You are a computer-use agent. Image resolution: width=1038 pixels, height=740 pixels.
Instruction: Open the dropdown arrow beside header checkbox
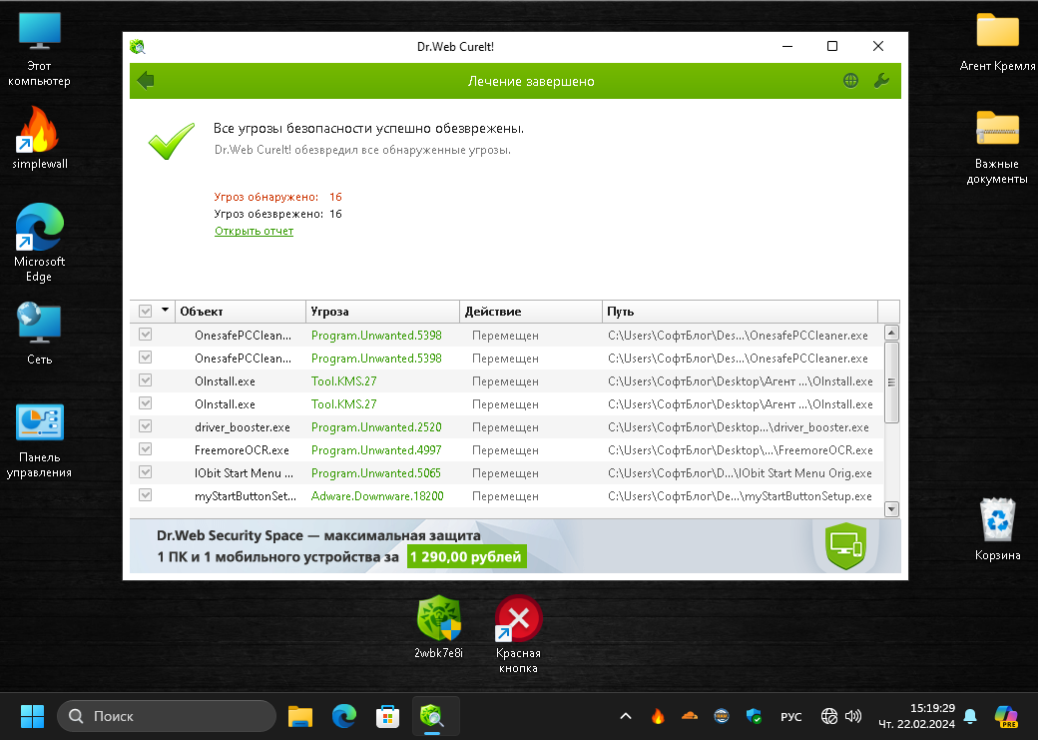click(x=165, y=310)
